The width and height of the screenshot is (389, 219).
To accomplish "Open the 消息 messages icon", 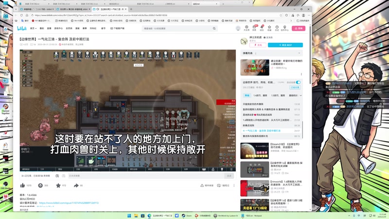I will point(254,28).
